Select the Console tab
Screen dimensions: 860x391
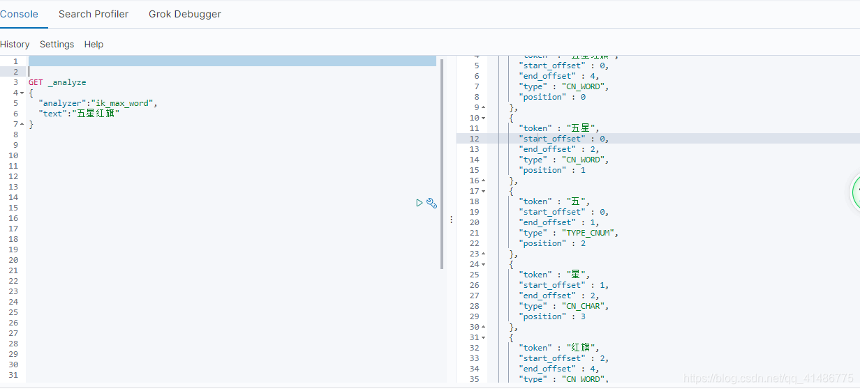click(19, 14)
